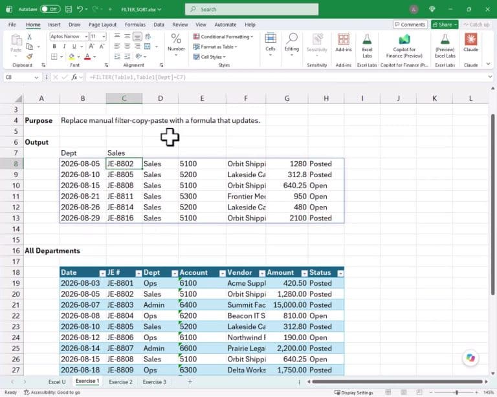Open the Claude add-in icon
497x397 pixels.
pos(470,39)
